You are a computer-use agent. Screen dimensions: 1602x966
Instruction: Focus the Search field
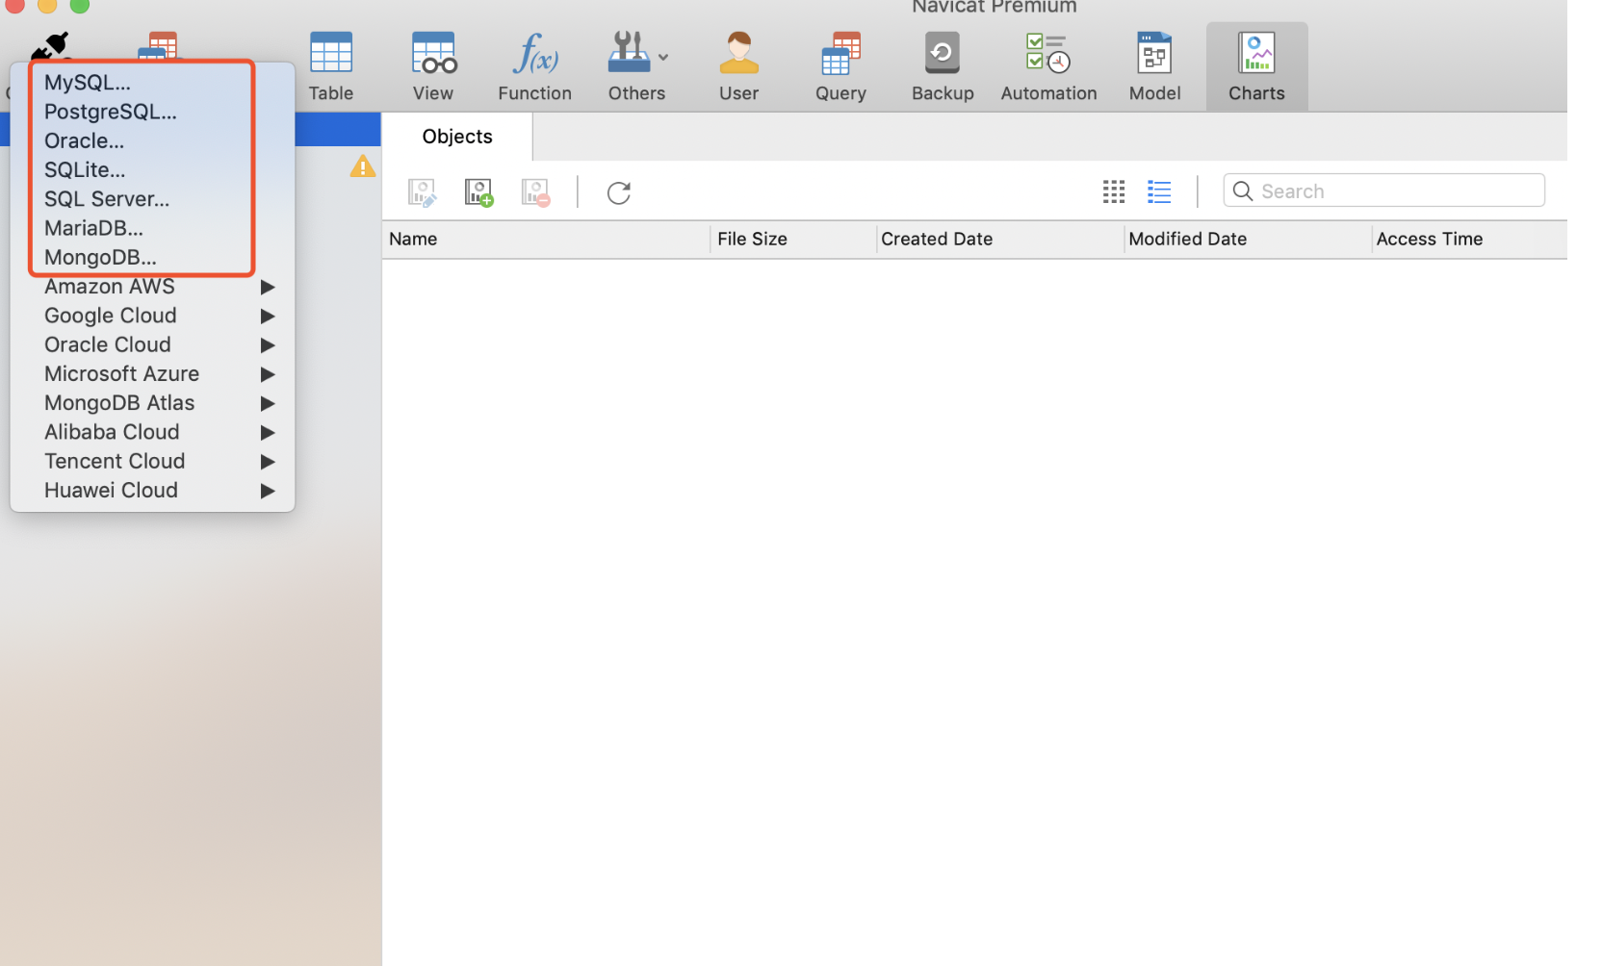(x=1383, y=191)
